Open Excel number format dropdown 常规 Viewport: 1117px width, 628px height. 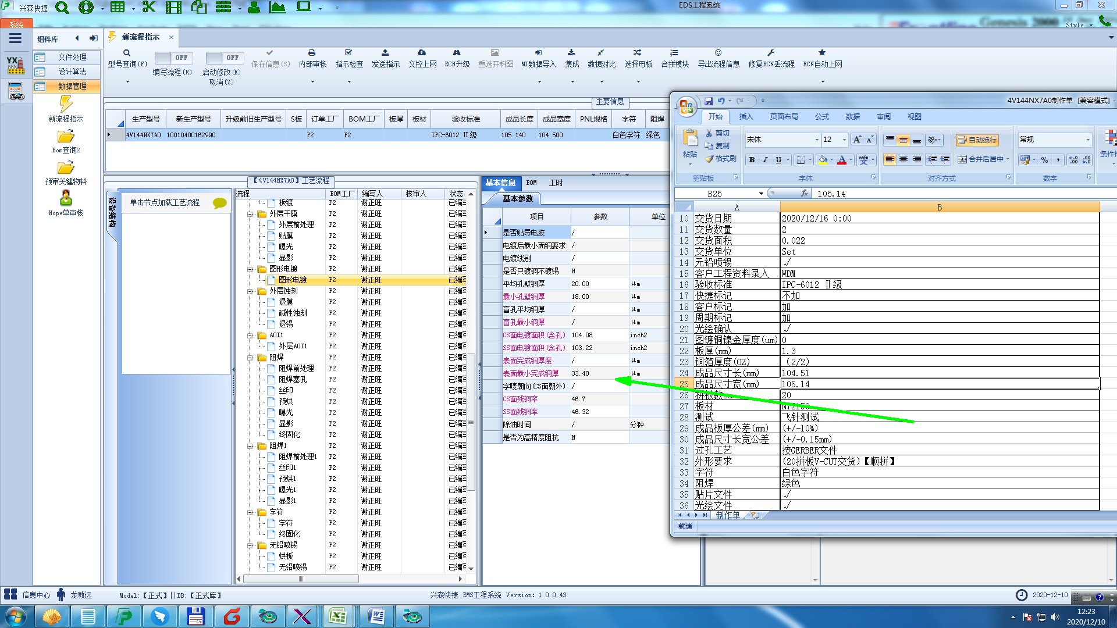pyautogui.click(x=1088, y=140)
